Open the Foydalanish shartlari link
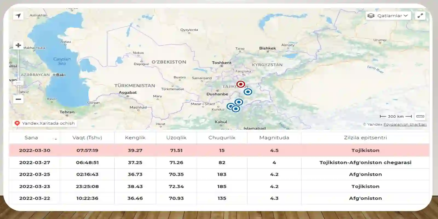 (405, 124)
